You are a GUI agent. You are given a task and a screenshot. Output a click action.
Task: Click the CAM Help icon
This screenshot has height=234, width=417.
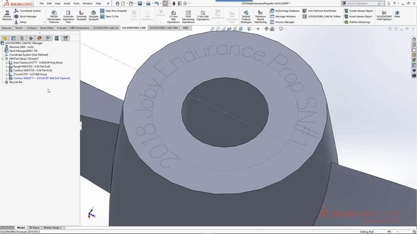coord(397,14)
